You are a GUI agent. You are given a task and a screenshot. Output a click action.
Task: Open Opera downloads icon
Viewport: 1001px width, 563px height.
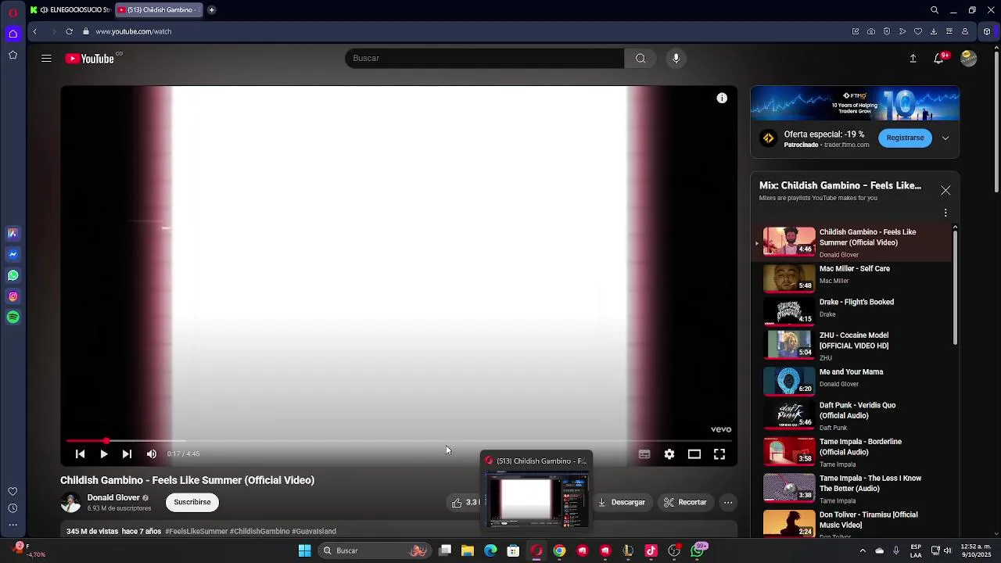click(934, 31)
